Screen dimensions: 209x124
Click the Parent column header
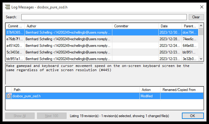point(190,26)
